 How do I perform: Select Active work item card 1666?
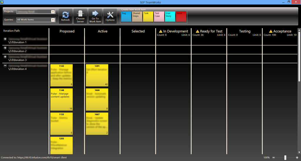97,100
